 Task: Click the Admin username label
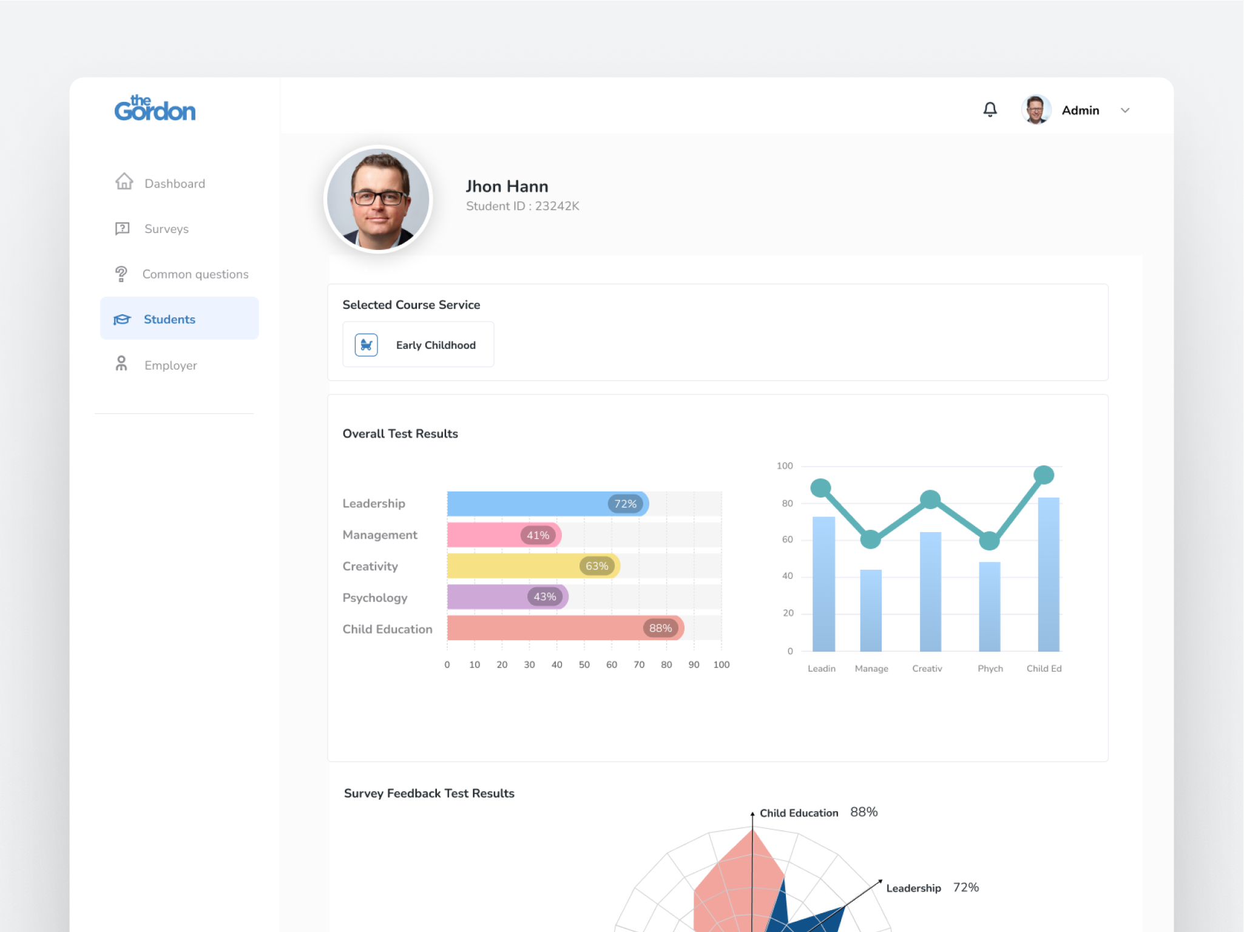pyautogui.click(x=1080, y=110)
